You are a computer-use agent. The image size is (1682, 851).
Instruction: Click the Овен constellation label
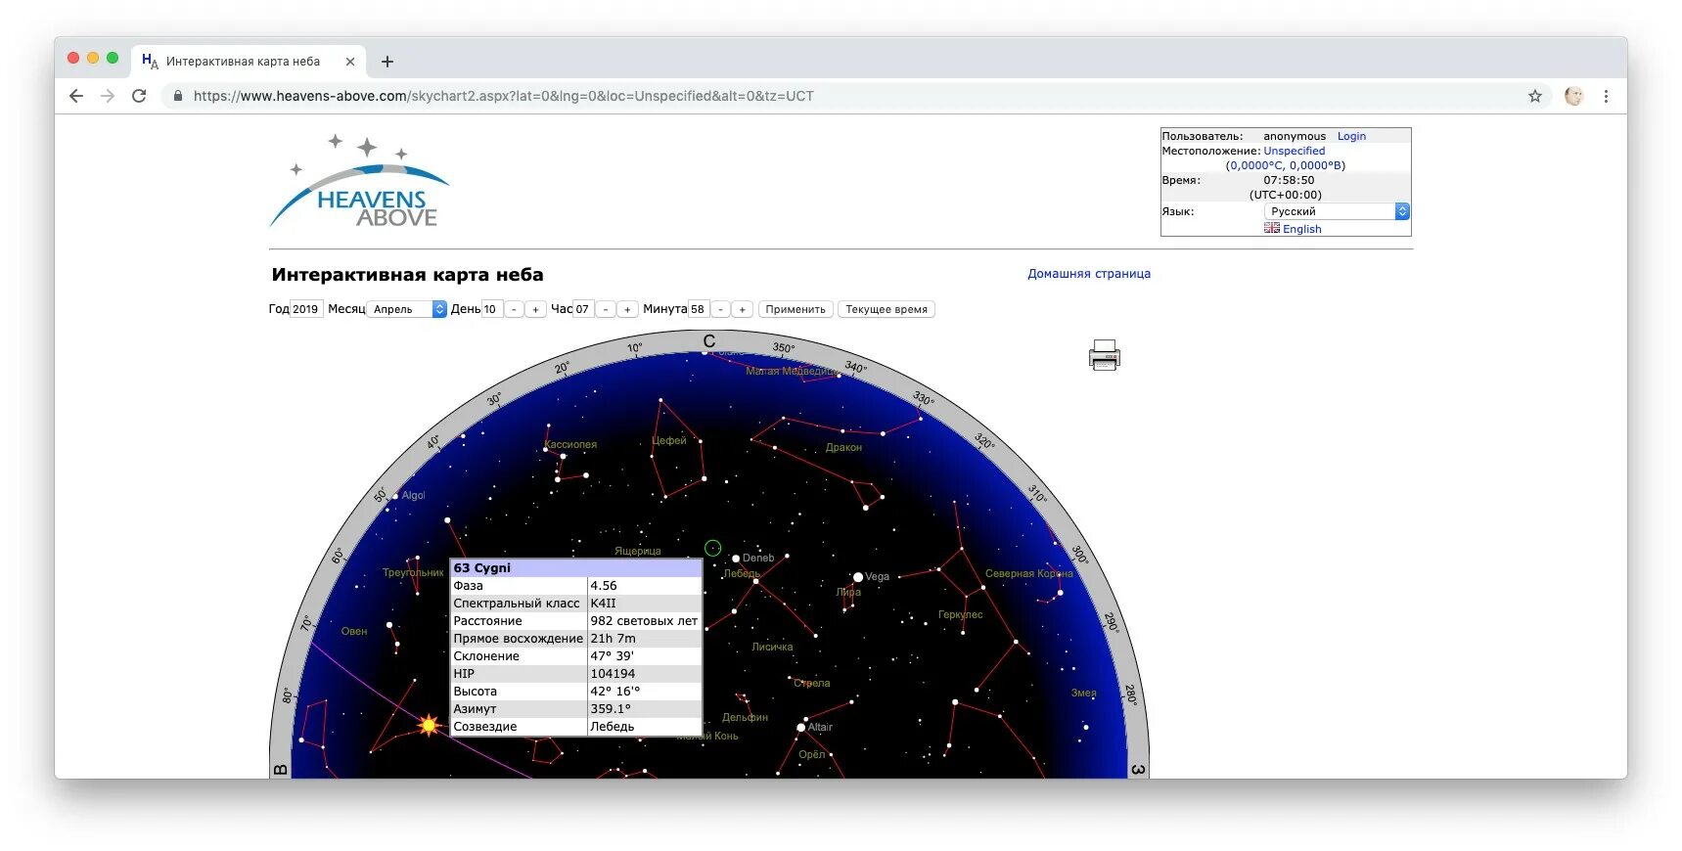pos(354,631)
